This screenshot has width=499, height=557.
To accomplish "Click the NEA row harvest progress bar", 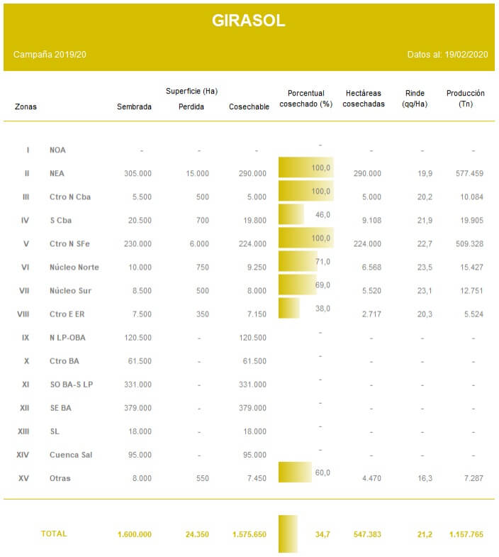I will pyautogui.click(x=305, y=168).
